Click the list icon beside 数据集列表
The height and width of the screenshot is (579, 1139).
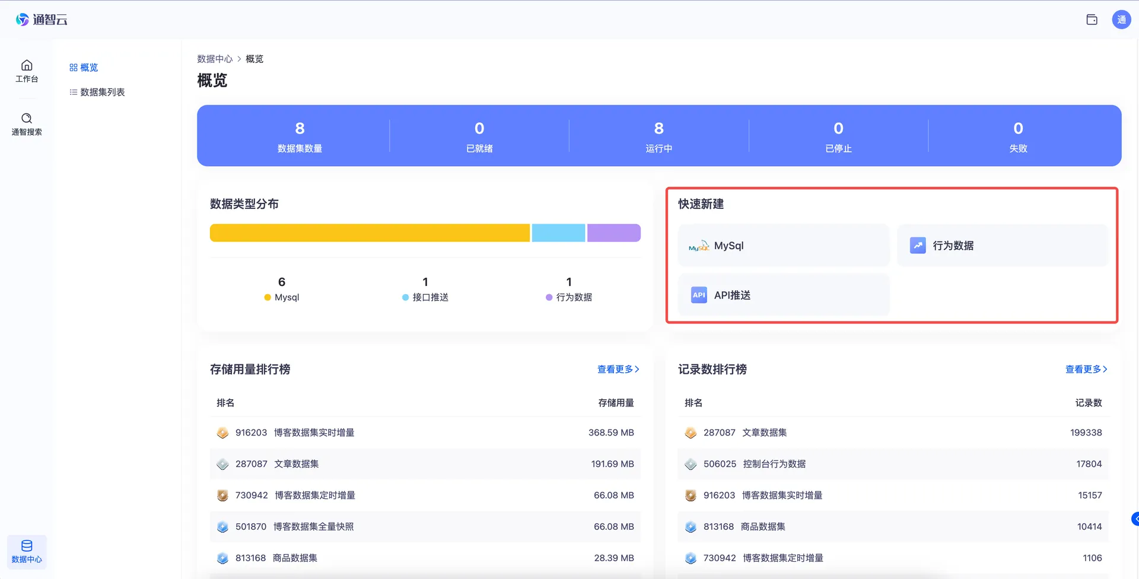pyautogui.click(x=74, y=92)
